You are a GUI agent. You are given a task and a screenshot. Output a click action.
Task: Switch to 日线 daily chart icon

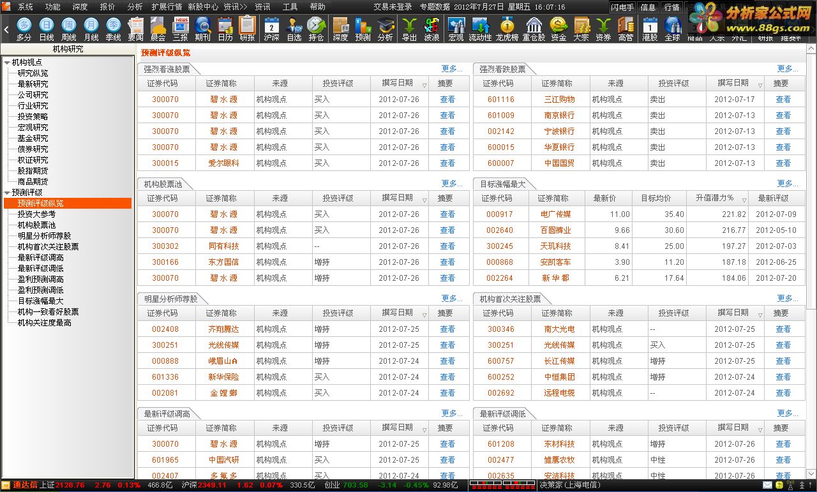coord(47,29)
